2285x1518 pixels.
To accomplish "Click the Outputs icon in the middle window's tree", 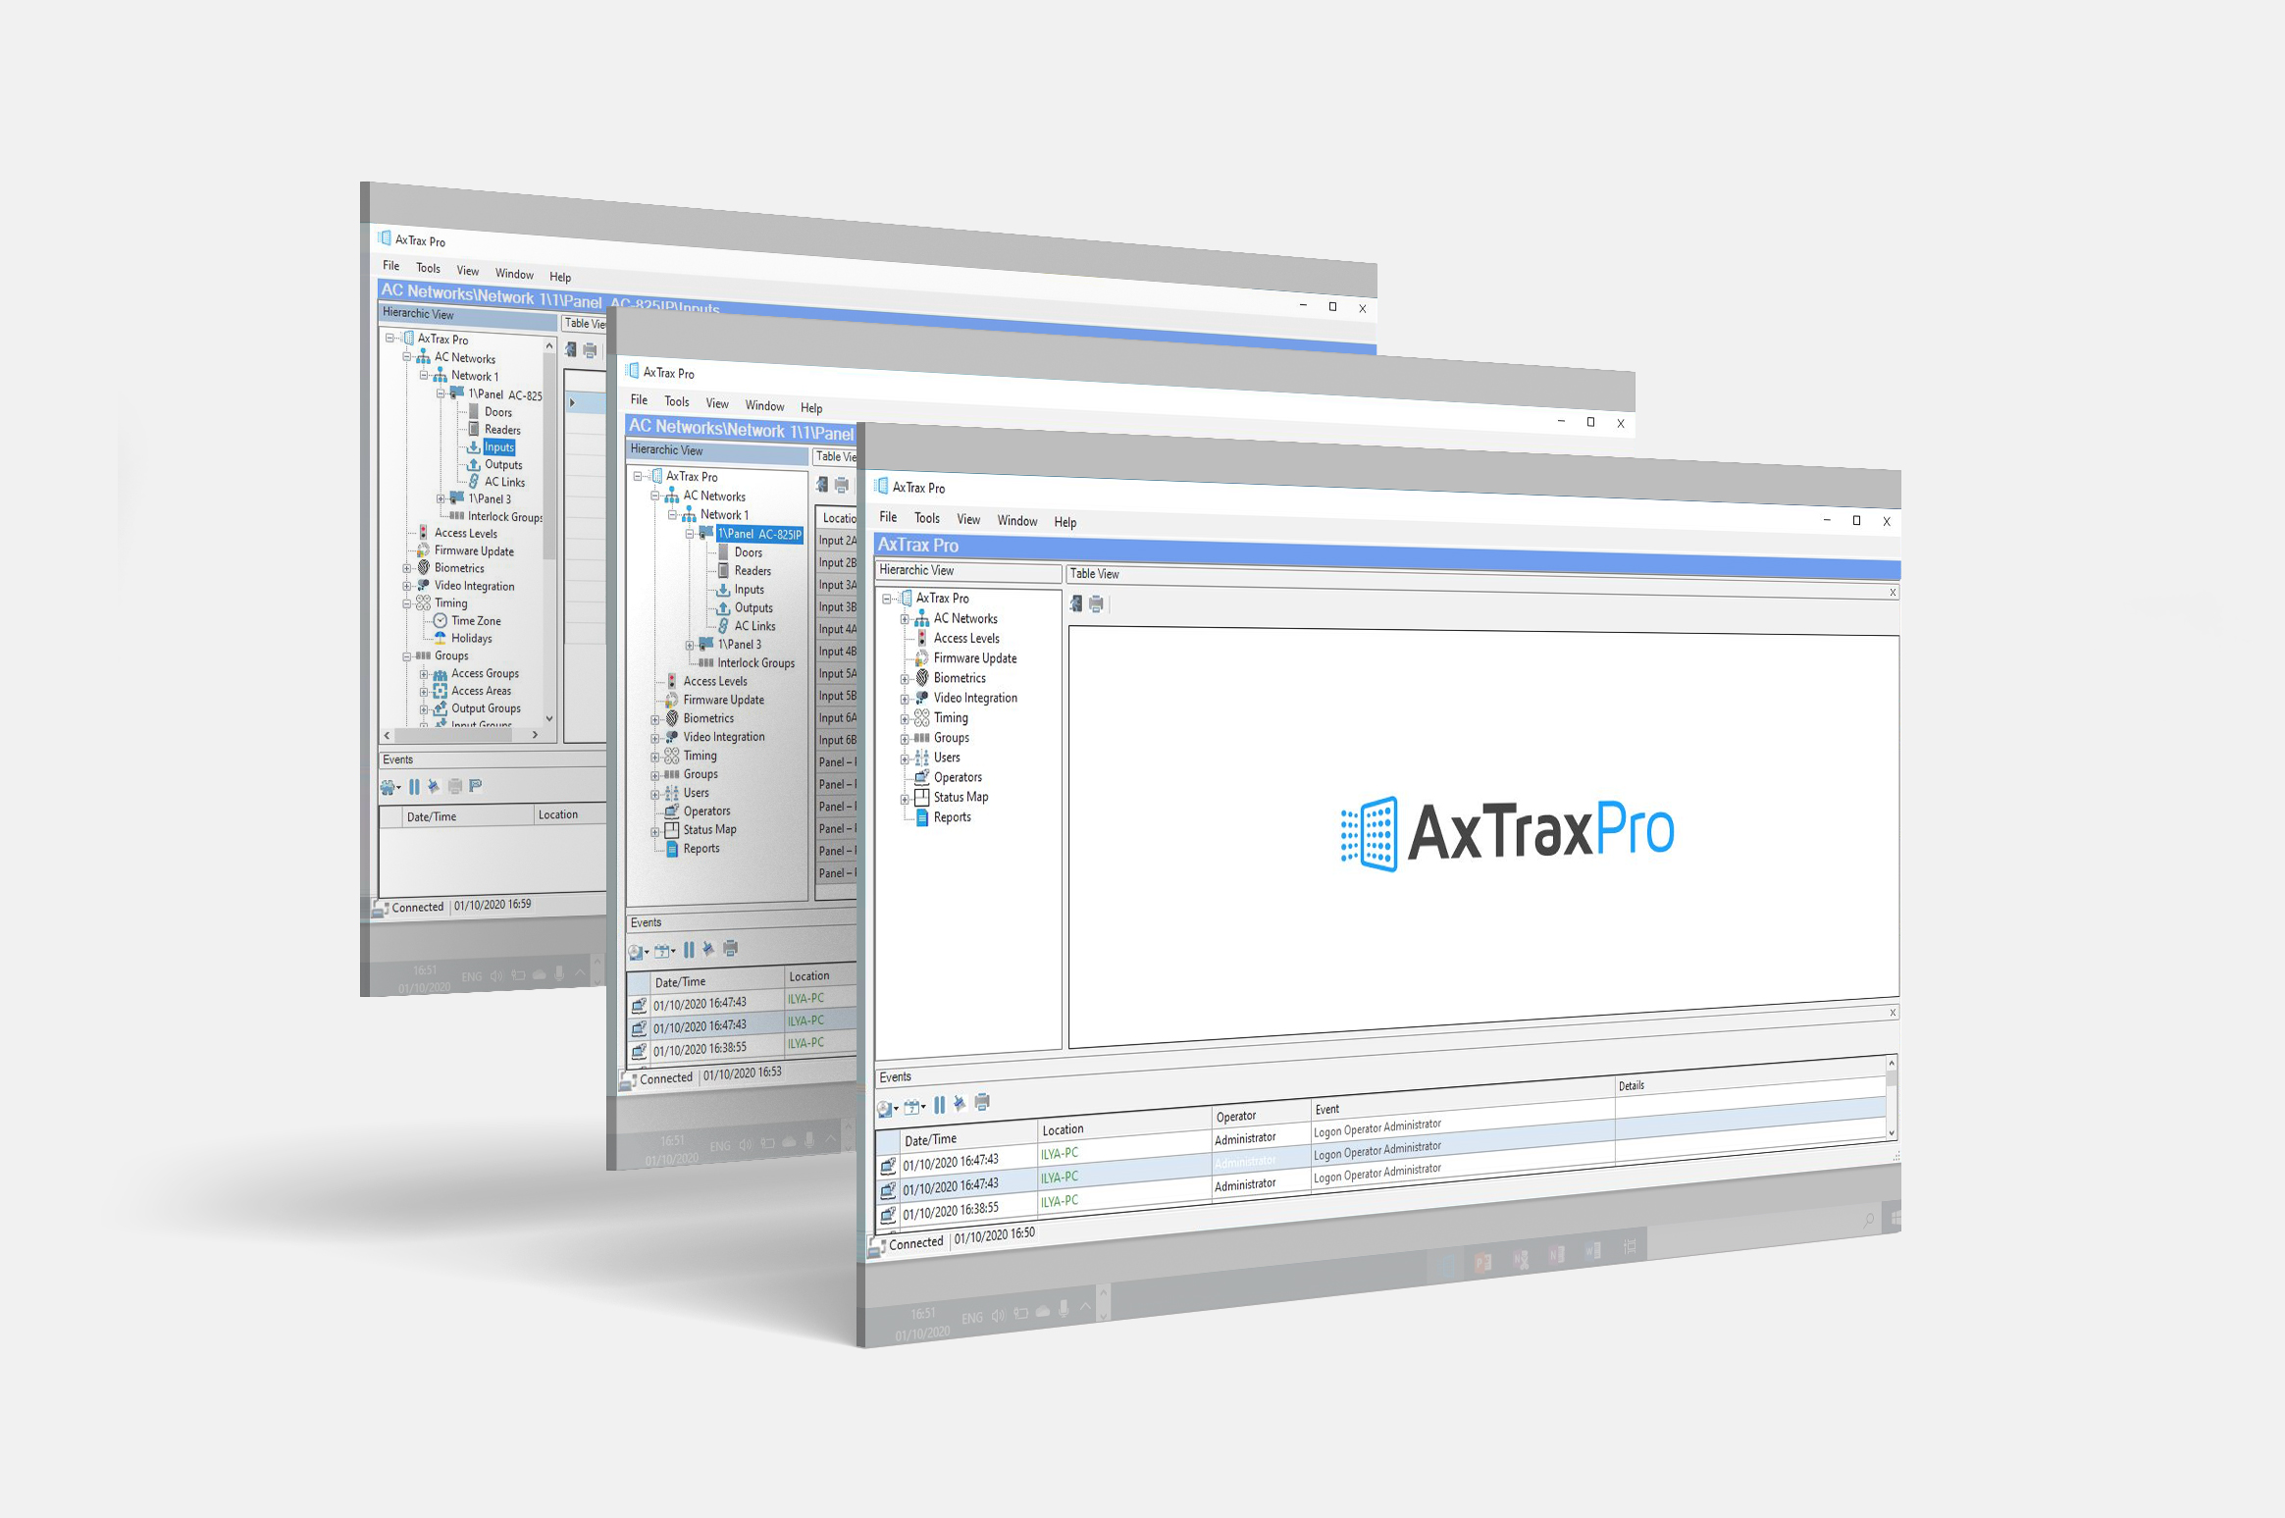I will click(x=723, y=608).
